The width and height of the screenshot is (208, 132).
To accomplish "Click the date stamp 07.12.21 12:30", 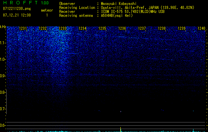I will tap(17, 15).
